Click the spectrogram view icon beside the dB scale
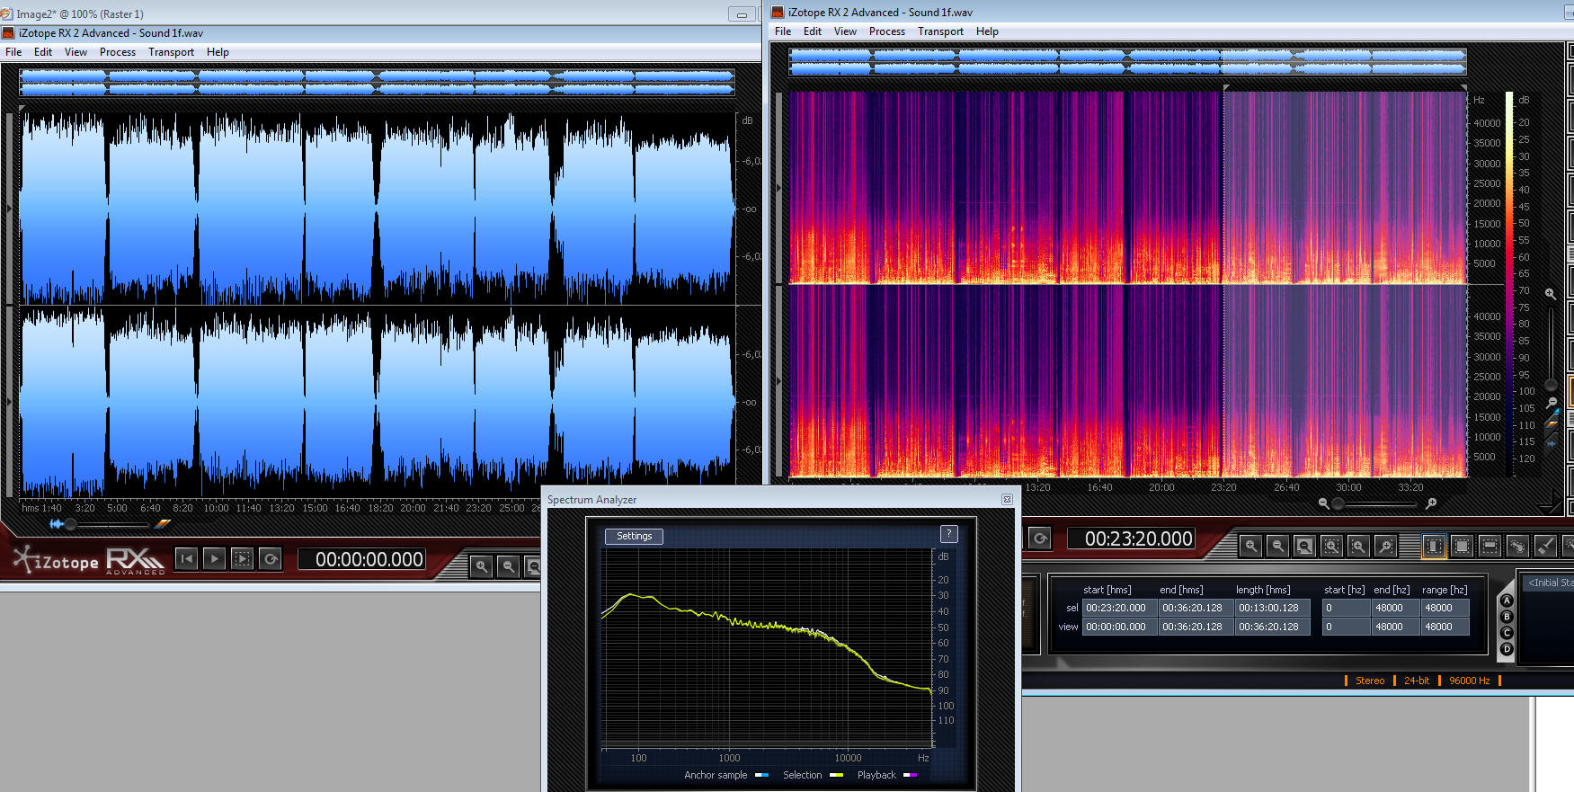Screen dimensions: 1574x792 pos(1552,423)
